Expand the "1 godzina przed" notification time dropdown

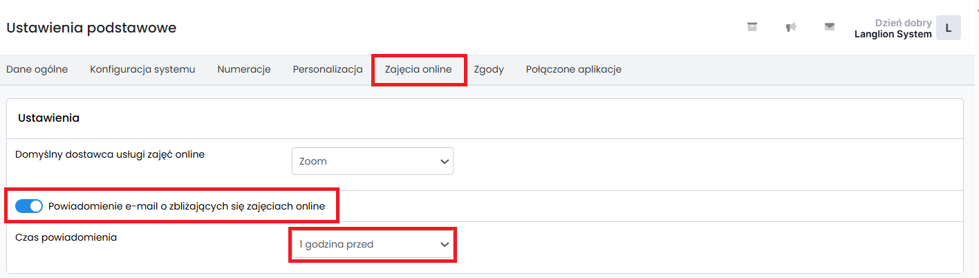click(372, 244)
